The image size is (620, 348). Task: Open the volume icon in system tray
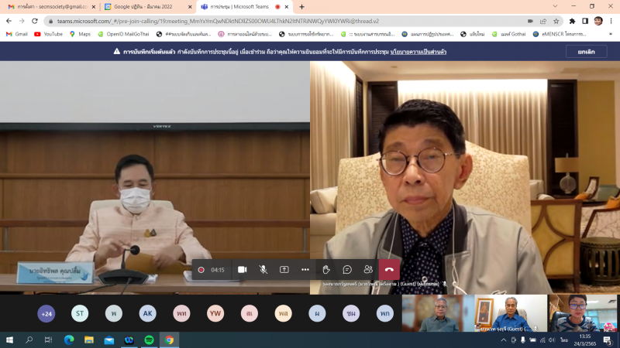point(552,340)
